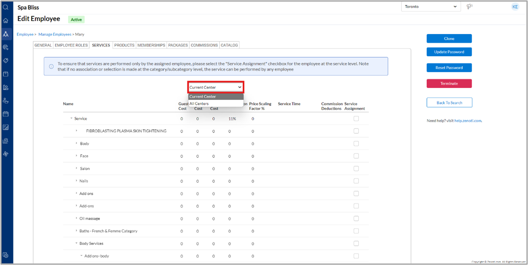Expand the Oil massage category
This screenshot has width=528, height=265.
pyautogui.click(x=76, y=219)
